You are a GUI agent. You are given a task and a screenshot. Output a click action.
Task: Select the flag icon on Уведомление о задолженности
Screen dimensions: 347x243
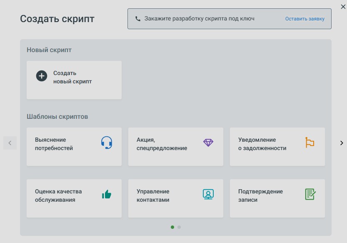[x=309, y=142]
